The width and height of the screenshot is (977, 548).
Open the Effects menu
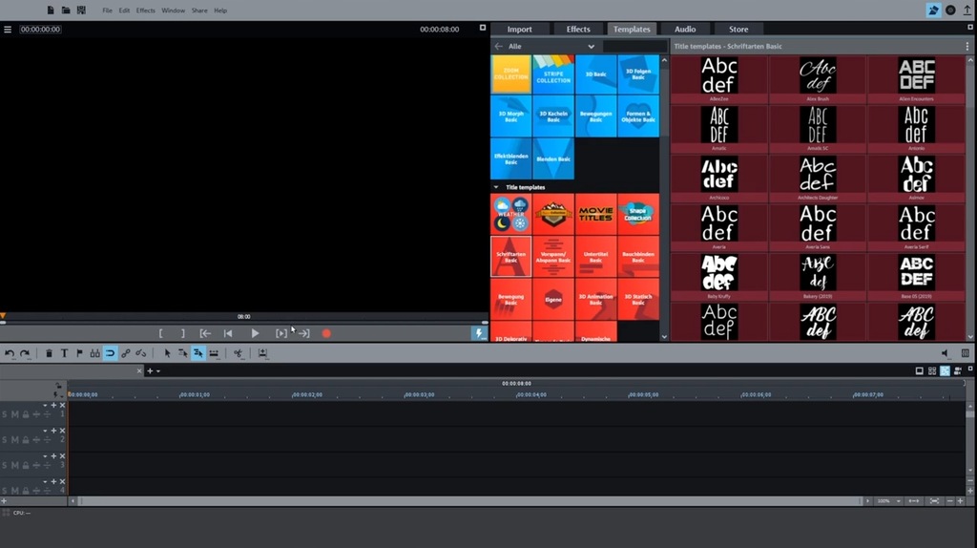[x=145, y=11]
